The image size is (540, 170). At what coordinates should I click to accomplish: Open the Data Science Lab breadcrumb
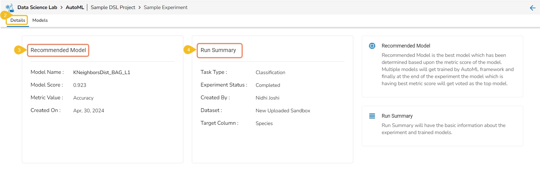coord(37,7)
